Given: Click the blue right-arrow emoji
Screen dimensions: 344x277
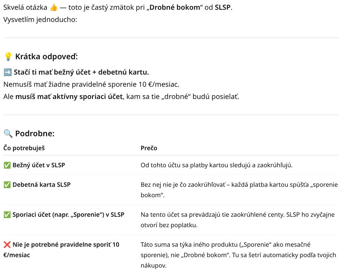Looking at the screenshot, I should [8, 72].
